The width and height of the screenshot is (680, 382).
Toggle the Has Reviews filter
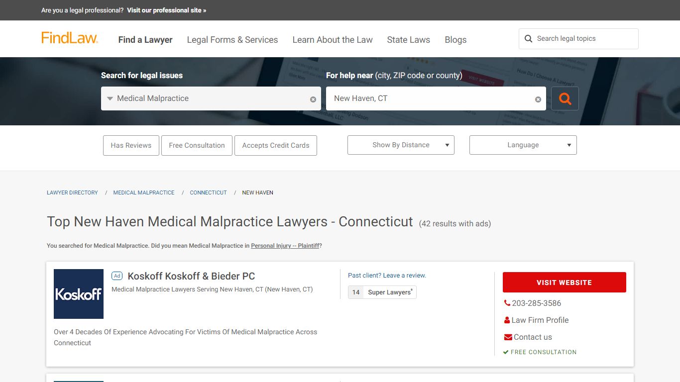pyautogui.click(x=131, y=145)
